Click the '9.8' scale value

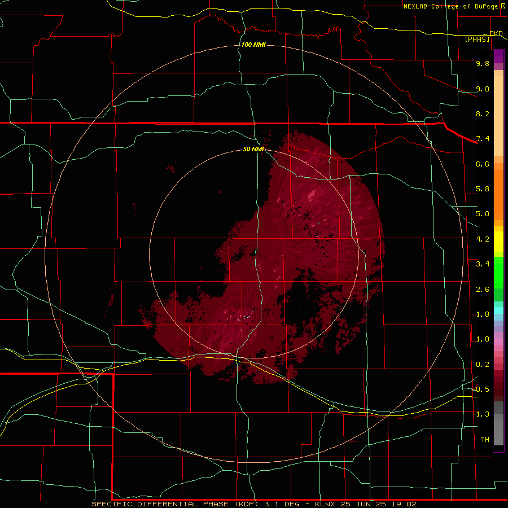(483, 63)
